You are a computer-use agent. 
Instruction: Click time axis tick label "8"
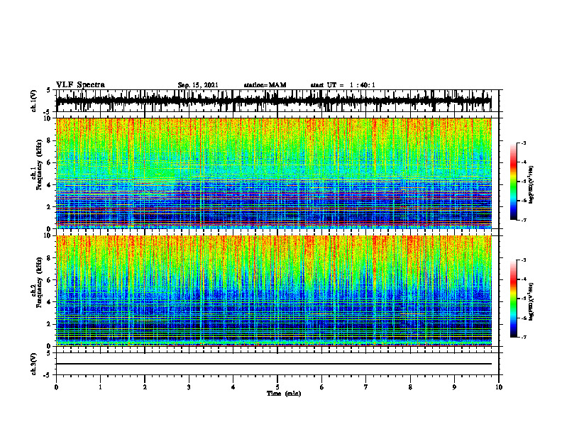(410, 387)
